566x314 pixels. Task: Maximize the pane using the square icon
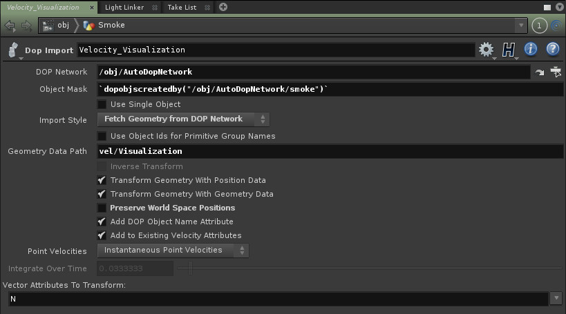547,7
